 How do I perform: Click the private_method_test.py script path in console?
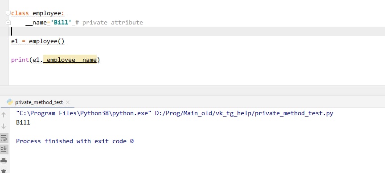tap(244, 113)
